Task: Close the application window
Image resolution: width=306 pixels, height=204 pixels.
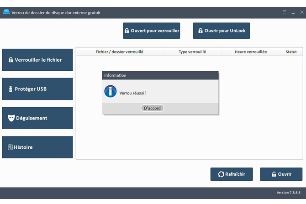Action: point(301,12)
